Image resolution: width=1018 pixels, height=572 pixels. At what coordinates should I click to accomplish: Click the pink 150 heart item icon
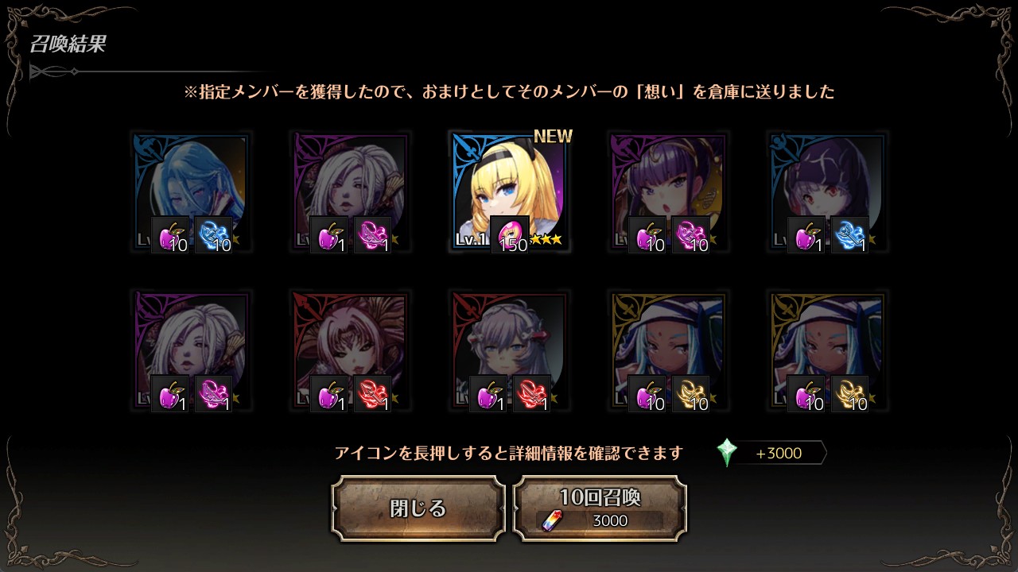(x=510, y=235)
